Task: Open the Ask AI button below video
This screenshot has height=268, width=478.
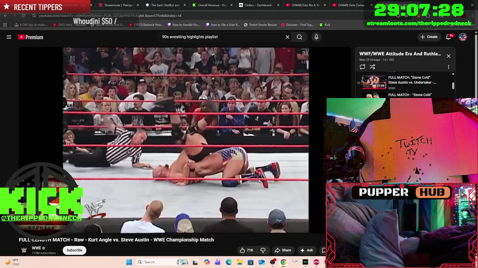Action: (x=306, y=250)
